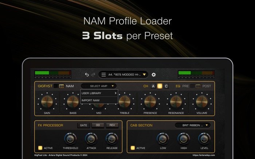Click the input level meter

[53, 74]
